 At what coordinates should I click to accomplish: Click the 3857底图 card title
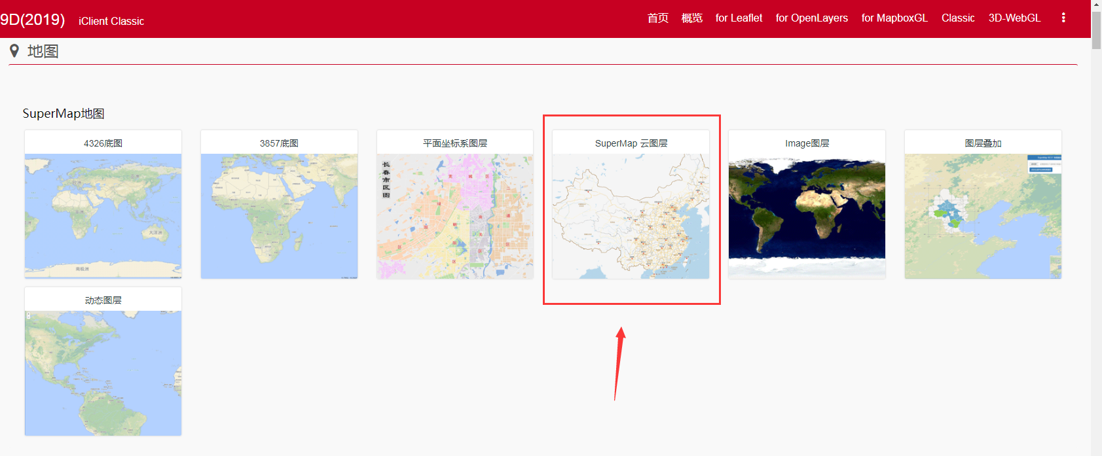[279, 143]
